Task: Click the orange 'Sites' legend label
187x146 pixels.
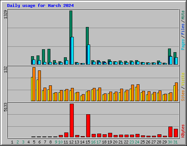Action: coord(183,96)
